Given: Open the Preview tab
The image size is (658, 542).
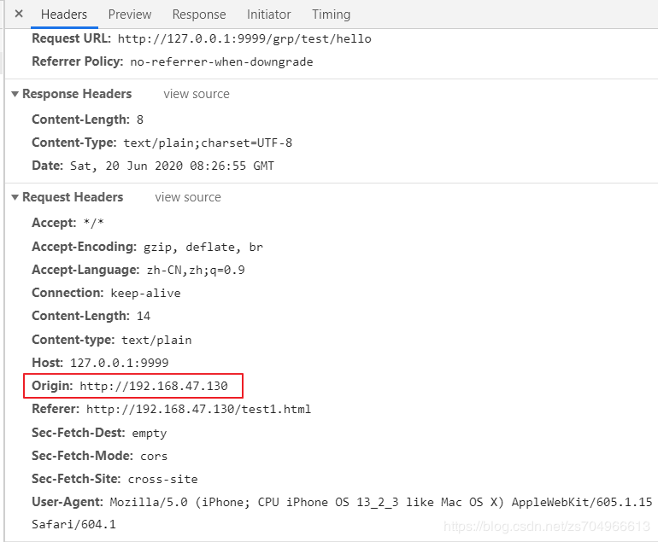Looking at the screenshot, I should (130, 15).
